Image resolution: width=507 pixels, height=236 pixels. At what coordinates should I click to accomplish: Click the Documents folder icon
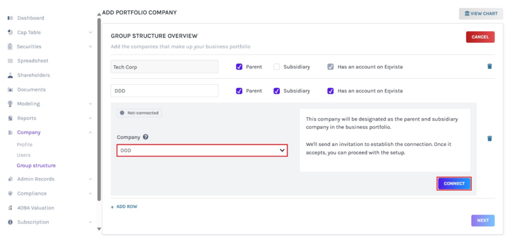click(x=10, y=90)
